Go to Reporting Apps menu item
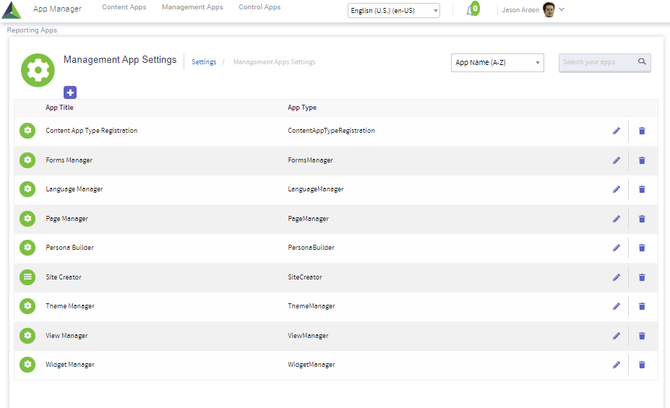The height and width of the screenshot is (408, 670). [x=32, y=30]
